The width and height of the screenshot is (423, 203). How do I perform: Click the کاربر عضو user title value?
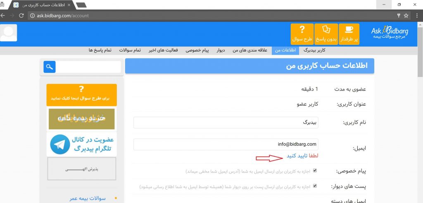click(307, 104)
